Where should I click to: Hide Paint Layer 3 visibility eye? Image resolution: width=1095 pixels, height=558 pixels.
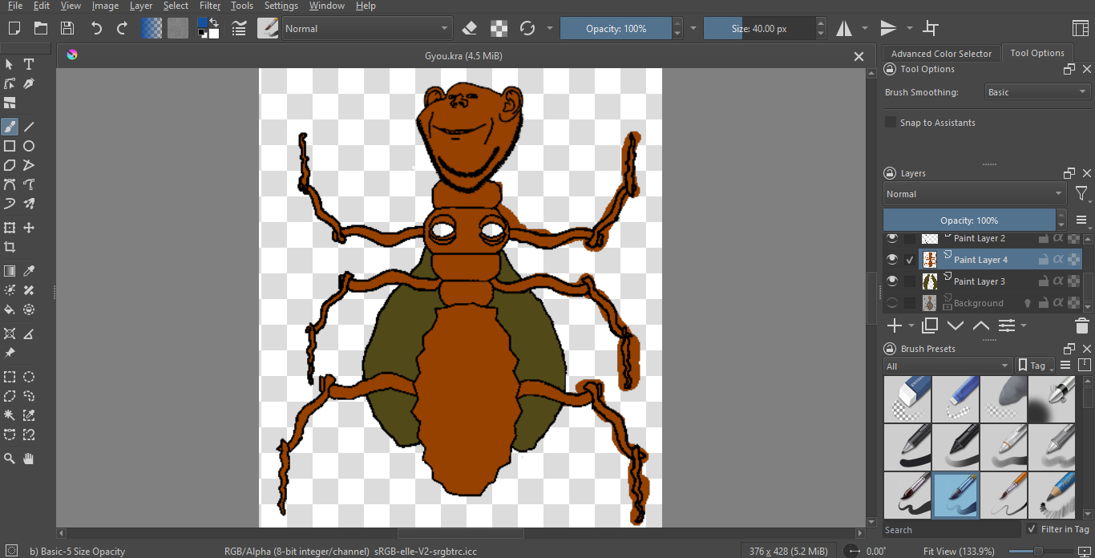[x=891, y=281]
